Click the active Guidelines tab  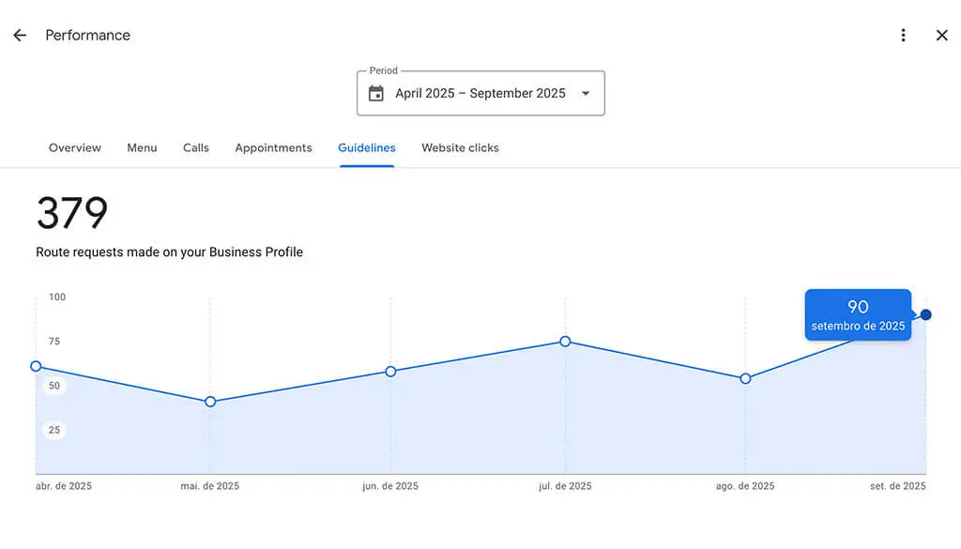(367, 148)
